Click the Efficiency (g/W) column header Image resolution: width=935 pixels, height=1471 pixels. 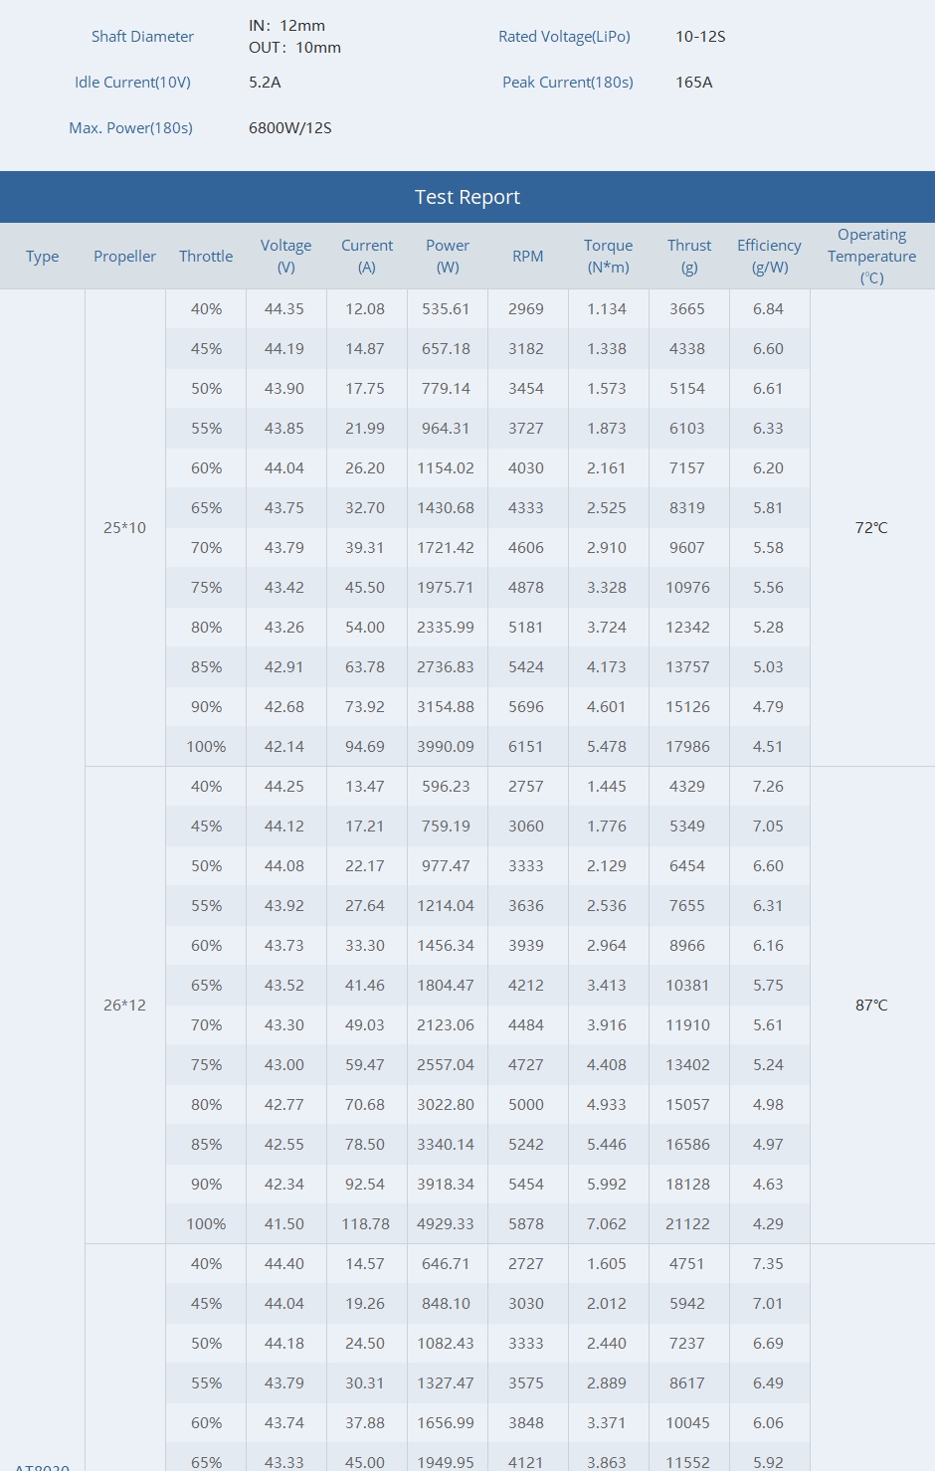point(769,256)
